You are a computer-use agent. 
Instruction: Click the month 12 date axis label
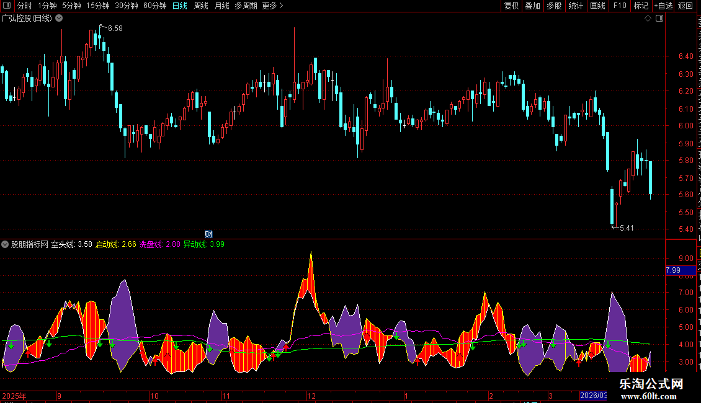(x=311, y=396)
